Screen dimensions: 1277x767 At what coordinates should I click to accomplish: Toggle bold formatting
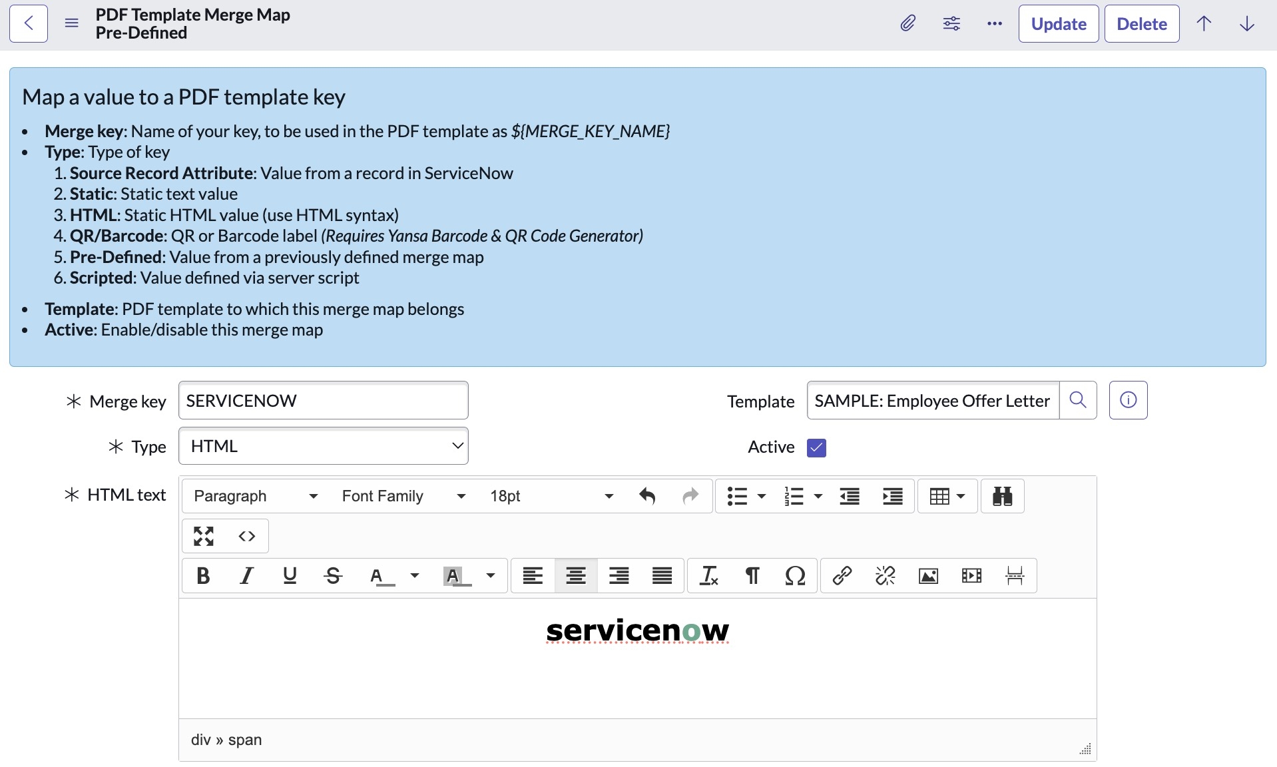tap(204, 575)
